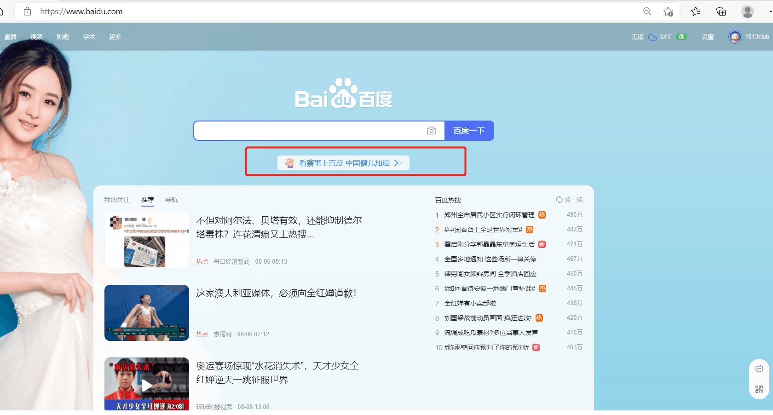This screenshot has height=415, width=773.
Task: Open 视频 in top navigation
Action: pos(37,37)
